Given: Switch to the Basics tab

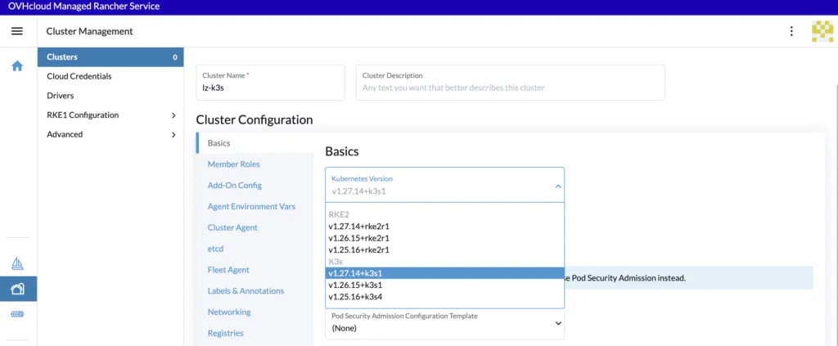Looking at the screenshot, I should (255, 143).
